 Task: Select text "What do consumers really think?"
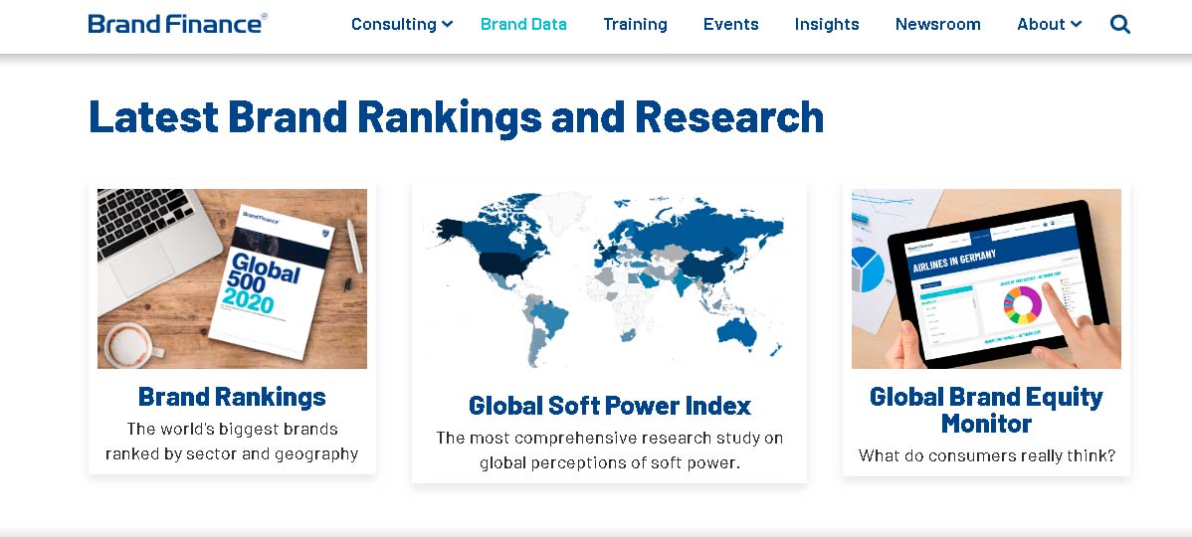point(987,455)
